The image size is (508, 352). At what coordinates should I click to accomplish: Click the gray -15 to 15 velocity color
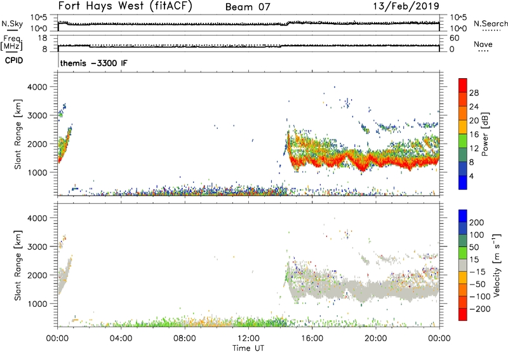click(x=463, y=266)
